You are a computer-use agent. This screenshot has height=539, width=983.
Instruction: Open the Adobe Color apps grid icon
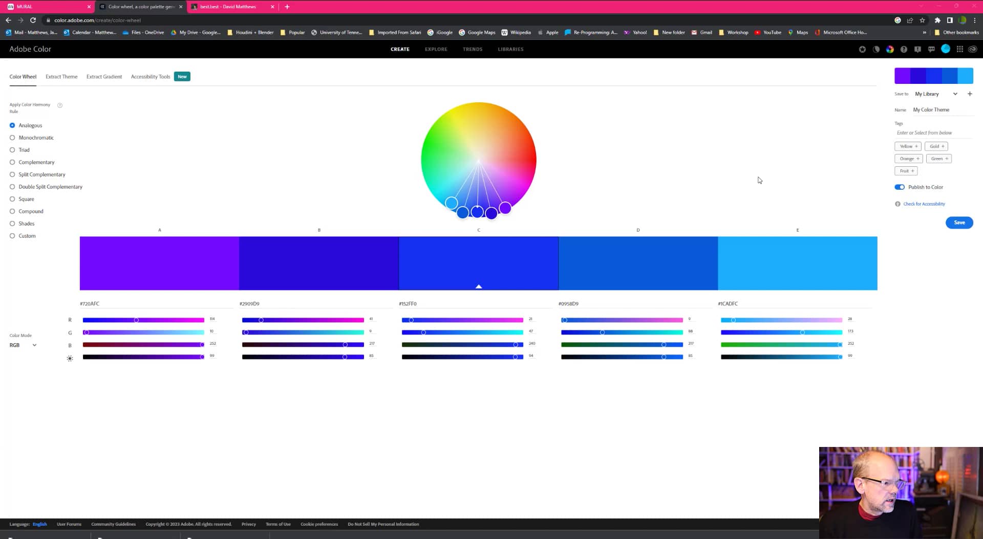click(x=960, y=49)
